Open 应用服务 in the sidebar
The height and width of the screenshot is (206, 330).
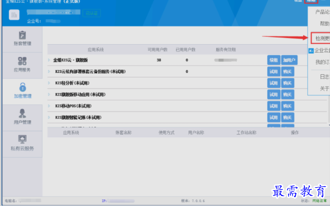coord(22,65)
